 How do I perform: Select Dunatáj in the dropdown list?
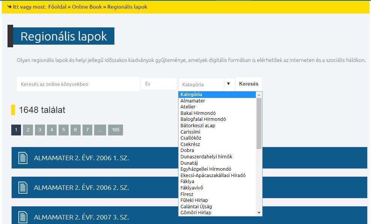coord(217,163)
